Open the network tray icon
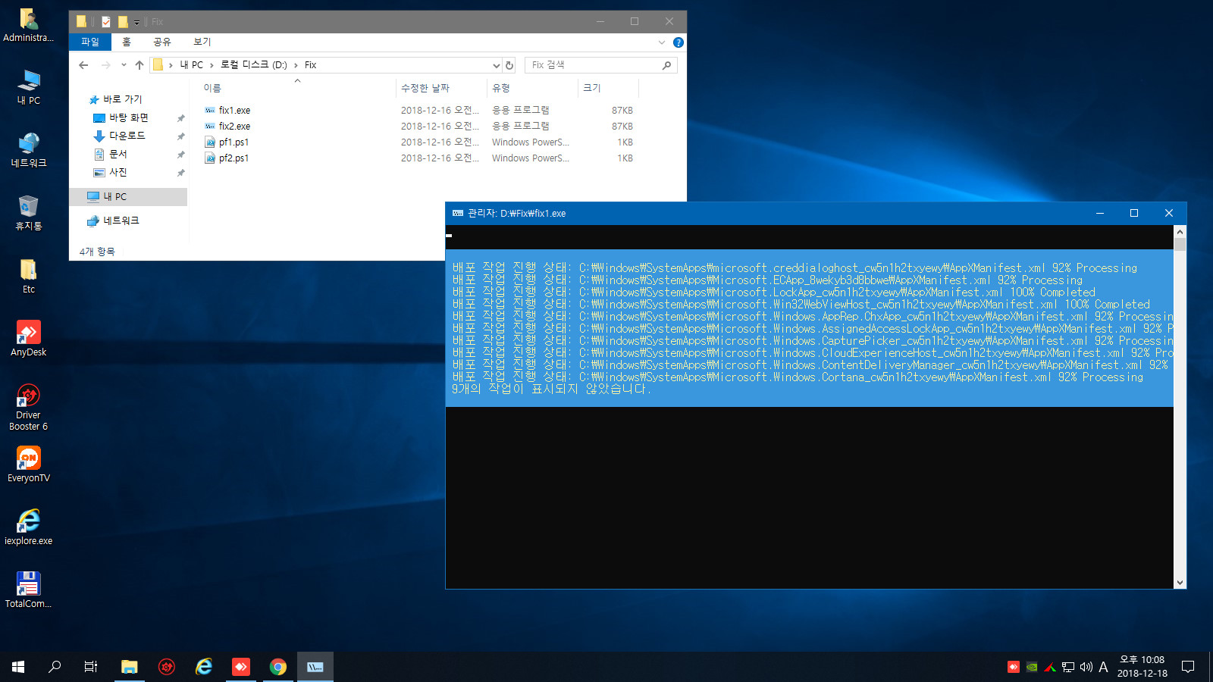This screenshot has width=1213, height=682. click(1068, 667)
